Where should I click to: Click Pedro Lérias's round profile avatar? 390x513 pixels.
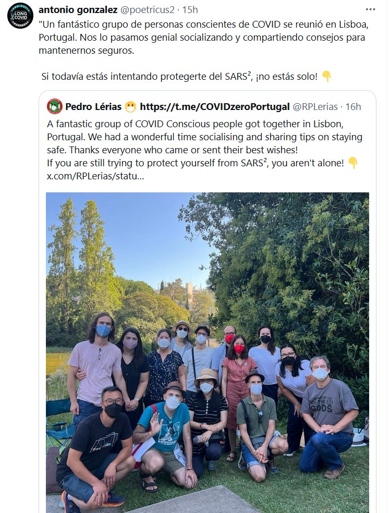coord(55,106)
